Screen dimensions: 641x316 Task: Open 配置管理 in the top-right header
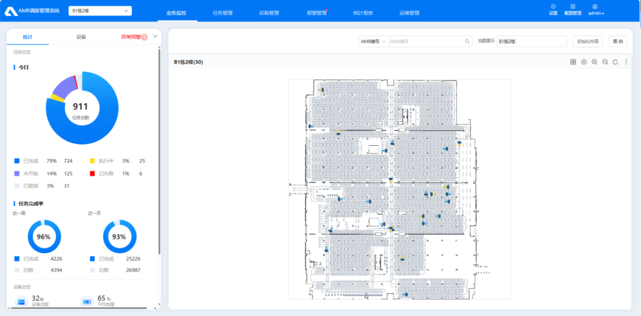[573, 9]
